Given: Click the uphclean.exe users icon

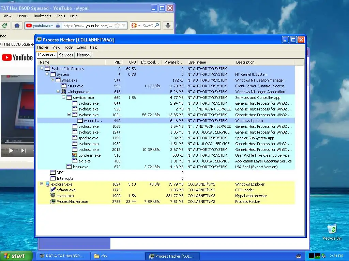Looking at the screenshot, I should [x=75, y=155].
